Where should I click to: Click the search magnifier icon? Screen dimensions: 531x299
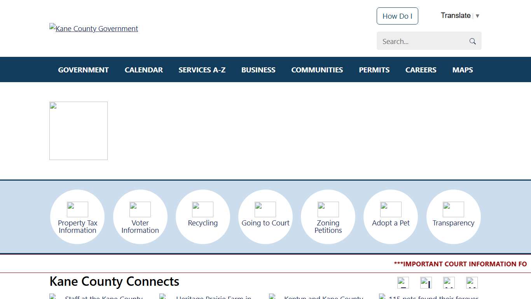[473, 41]
